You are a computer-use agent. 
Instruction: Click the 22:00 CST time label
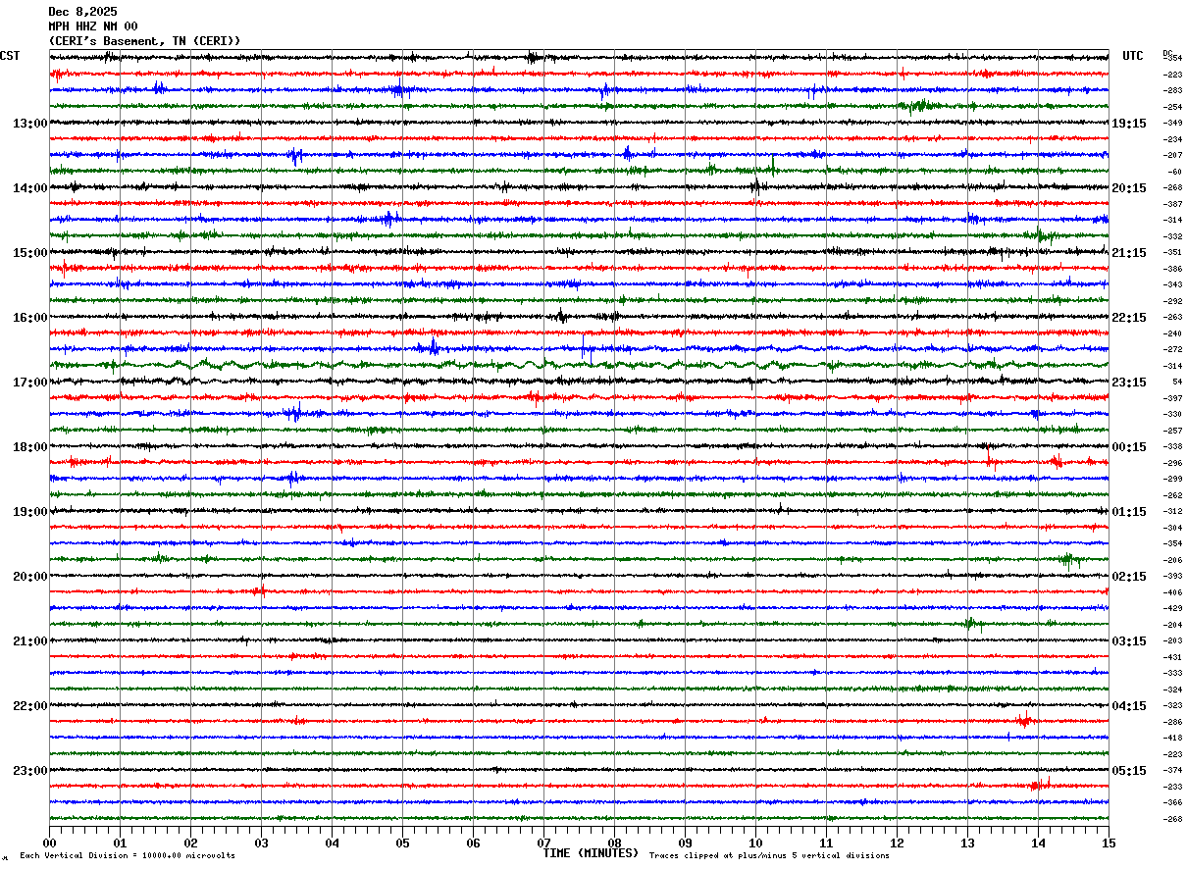pyautogui.click(x=30, y=706)
